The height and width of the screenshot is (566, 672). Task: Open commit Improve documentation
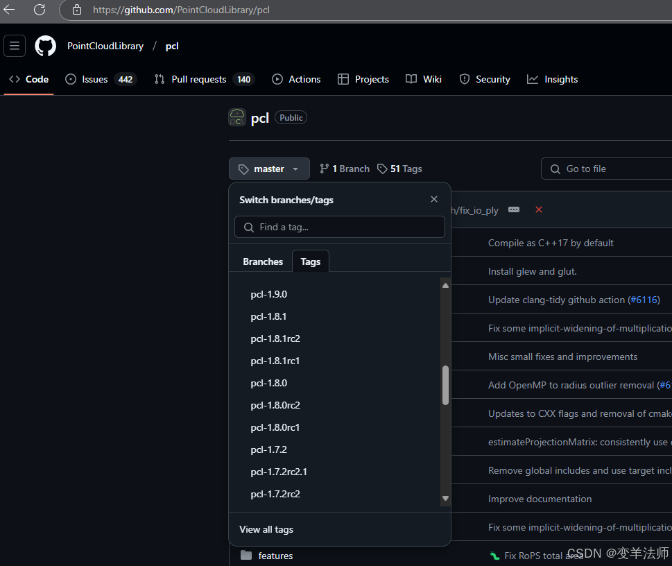[540, 499]
